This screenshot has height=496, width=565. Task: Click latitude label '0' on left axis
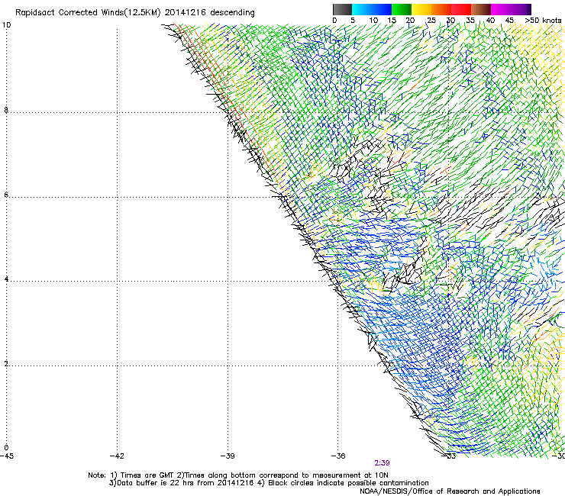(6, 448)
